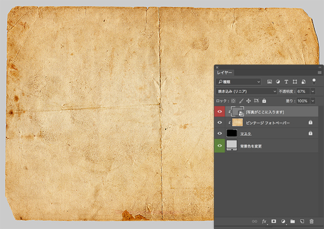Viewport: 324px width, 229px height.
Task: Open the 不透明度 opacity slider arrow
Action: (x=312, y=91)
